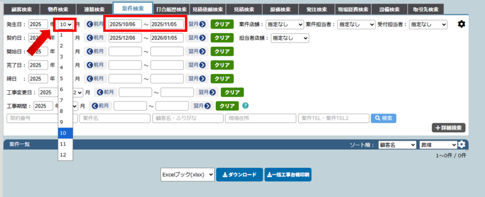The height and width of the screenshot is (197, 485).
Task: Switch to the 見積検索 tab
Action: tap(243, 9)
